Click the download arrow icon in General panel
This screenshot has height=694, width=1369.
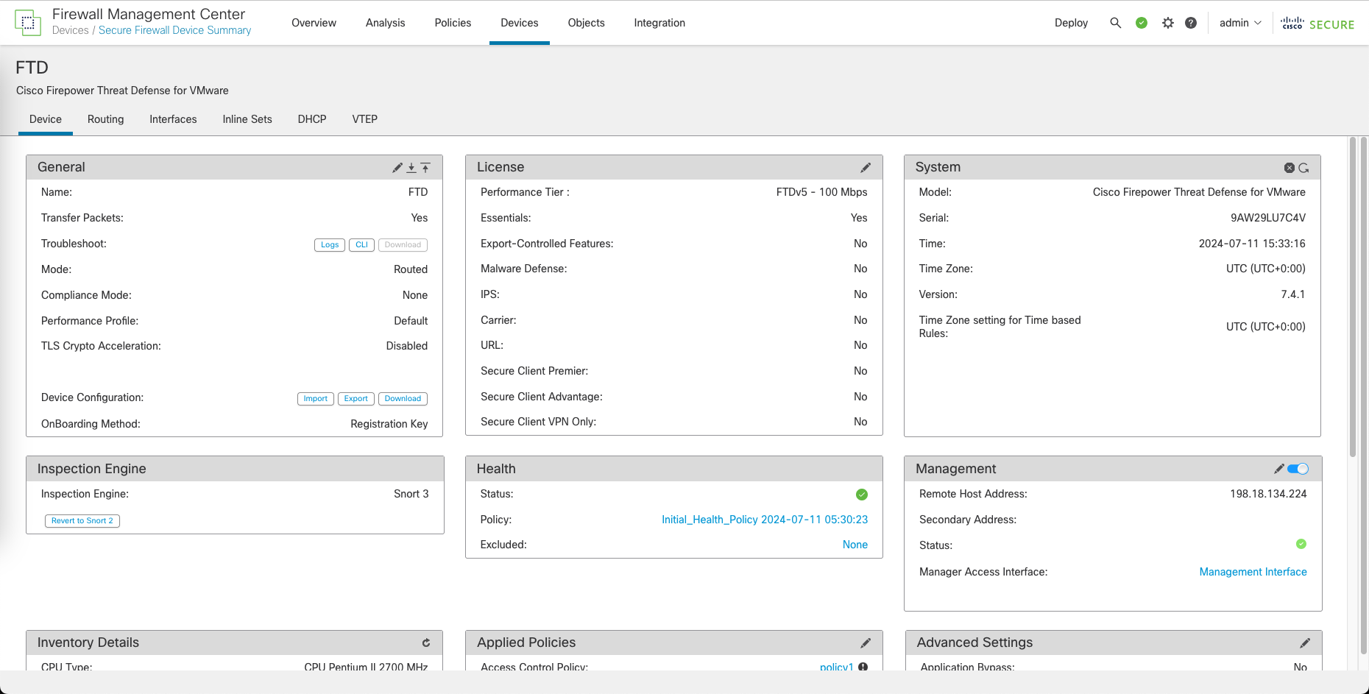click(411, 168)
